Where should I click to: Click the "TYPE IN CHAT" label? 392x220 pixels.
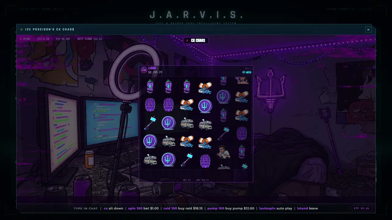click(x=86, y=208)
